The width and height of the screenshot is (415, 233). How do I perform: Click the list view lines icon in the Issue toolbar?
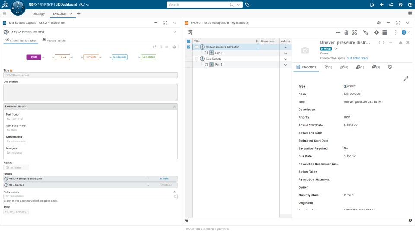tap(385, 32)
